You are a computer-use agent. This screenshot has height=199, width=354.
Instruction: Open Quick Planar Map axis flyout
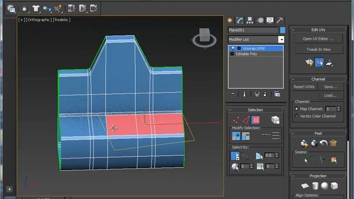click(330, 62)
